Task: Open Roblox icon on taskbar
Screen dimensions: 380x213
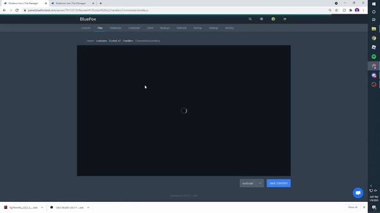Action: pyautogui.click(x=374, y=47)
